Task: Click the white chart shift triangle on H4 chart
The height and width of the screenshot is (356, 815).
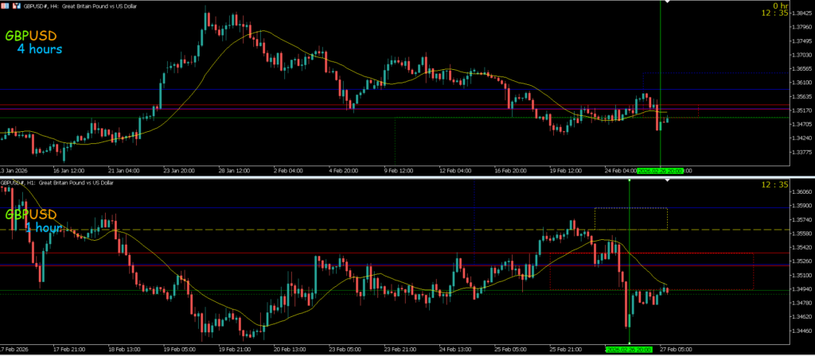Action: coord(667,3)
